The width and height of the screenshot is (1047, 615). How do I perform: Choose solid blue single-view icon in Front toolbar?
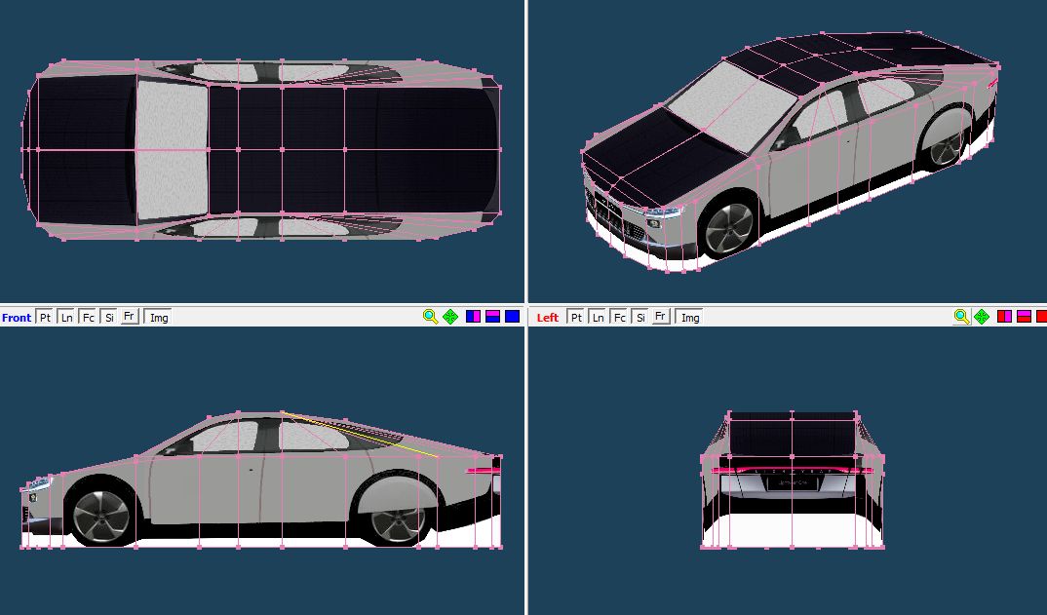click(512, 317)
